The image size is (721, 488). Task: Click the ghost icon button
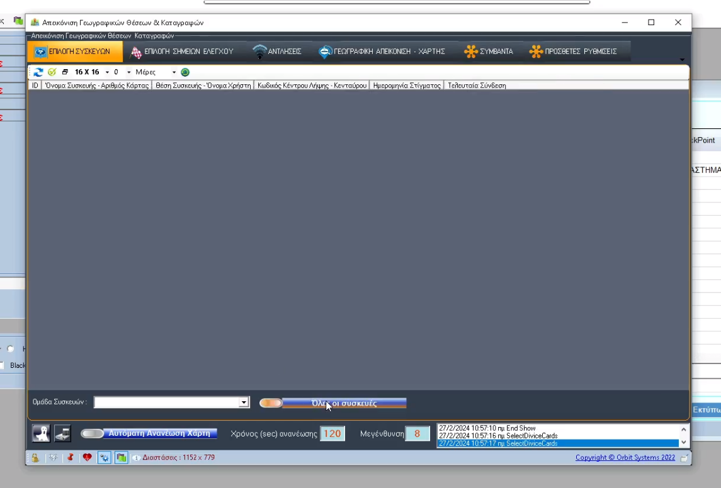pyautogui.click(x=42, y=433)
